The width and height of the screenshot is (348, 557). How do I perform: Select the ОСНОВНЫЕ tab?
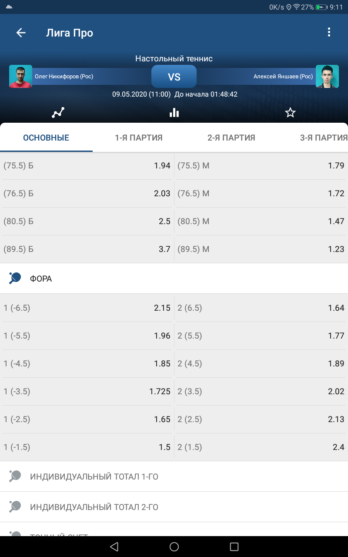[46, 138]
